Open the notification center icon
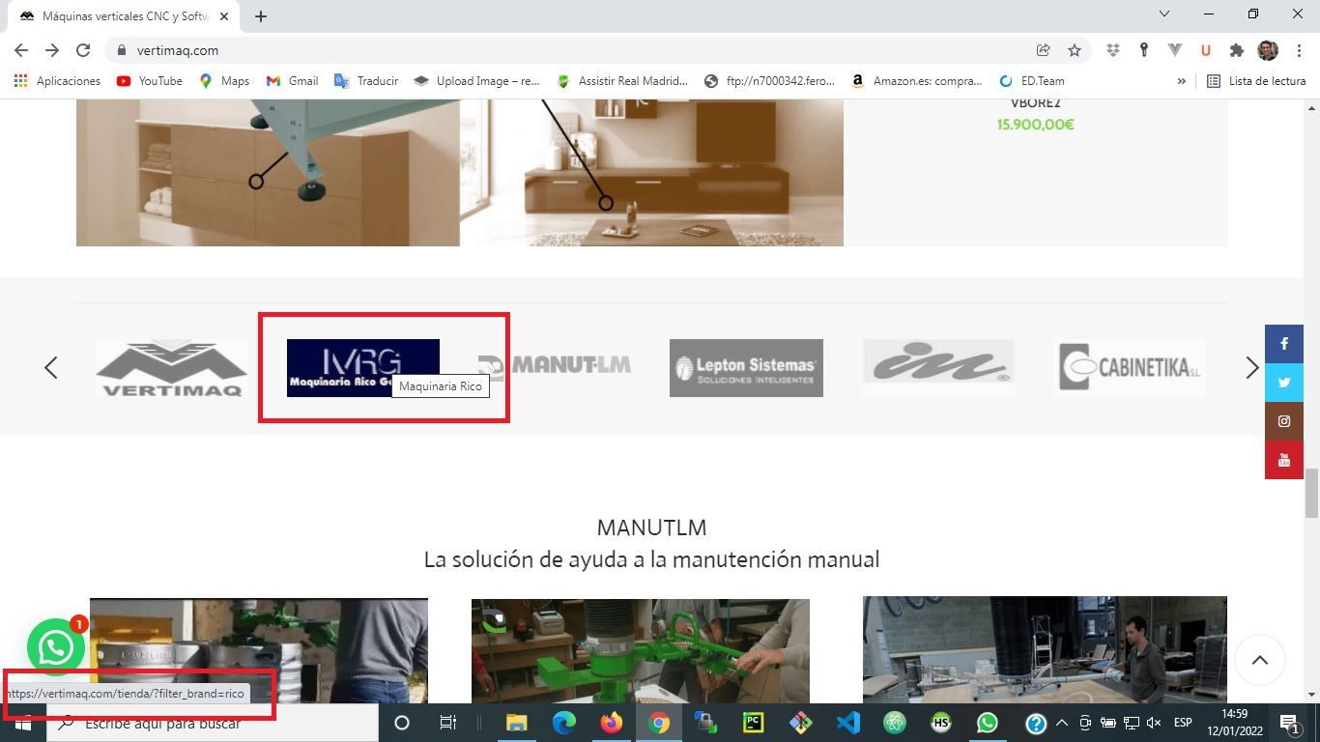 1289,723
